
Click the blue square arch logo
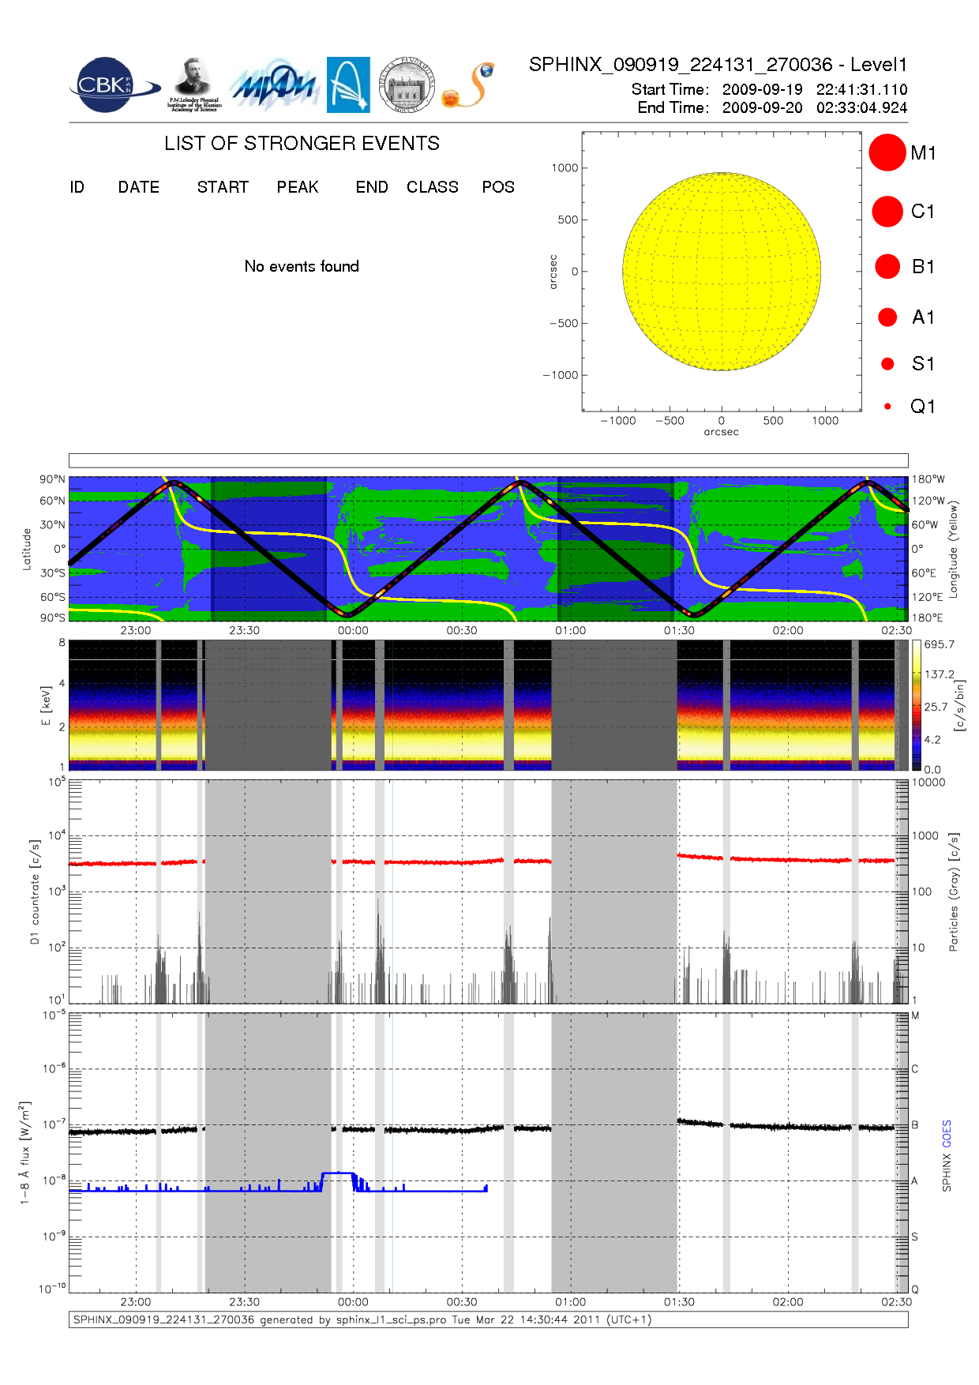tap(348, 85)
